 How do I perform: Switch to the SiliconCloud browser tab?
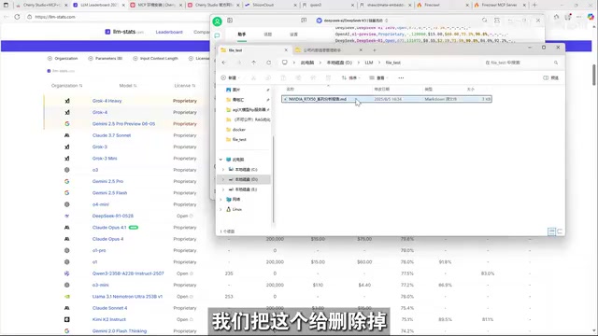click(x=270, y=5)
